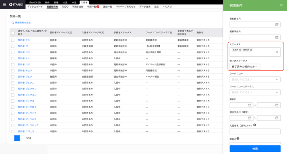Open the hamburger menu beside ITANDI logo

click(x=4, y=4)
